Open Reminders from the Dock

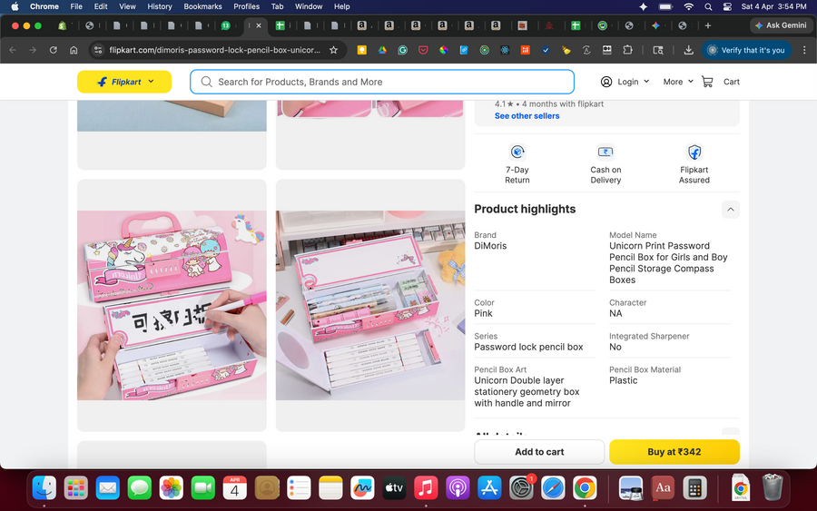click(x=299, y=488)
